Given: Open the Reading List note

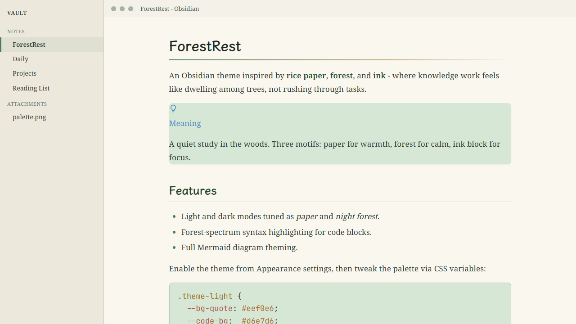Looking at the screenshot, I should (x=52, y=88).
